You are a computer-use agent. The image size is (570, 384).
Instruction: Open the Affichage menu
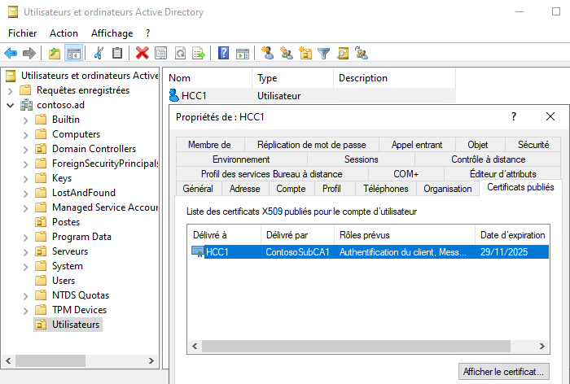coord(112,33)
